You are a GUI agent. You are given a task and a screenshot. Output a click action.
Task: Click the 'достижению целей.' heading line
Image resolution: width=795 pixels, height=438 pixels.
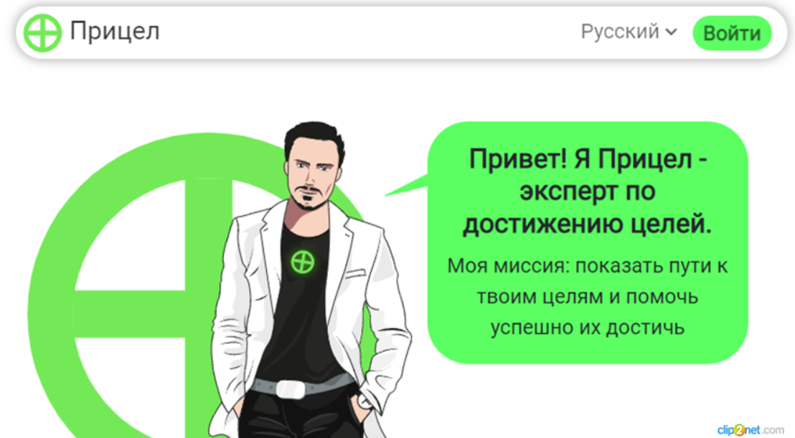(x=587, y=224)
